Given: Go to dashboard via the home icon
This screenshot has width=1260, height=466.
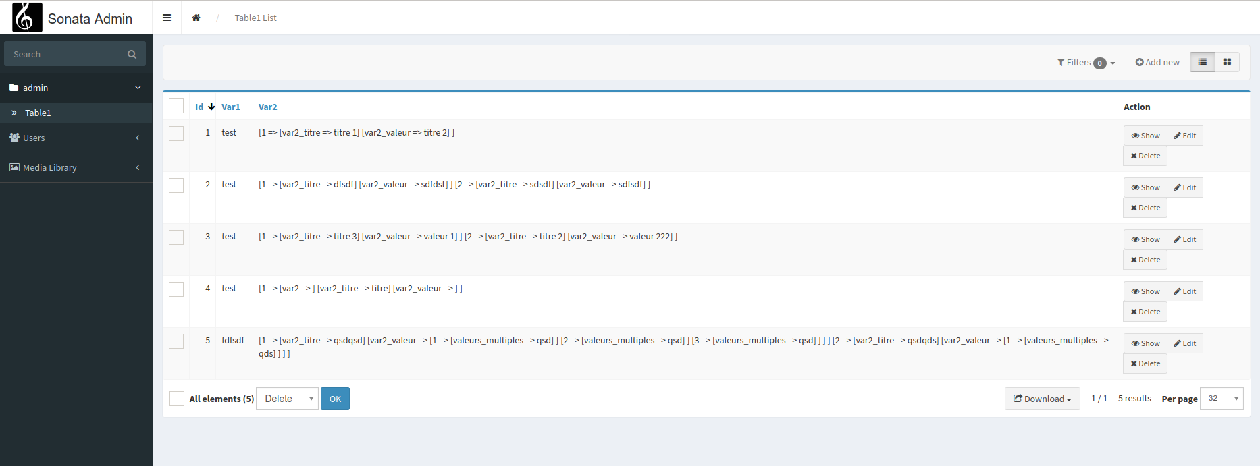Looking at the screenshot, I should point(196,18).
